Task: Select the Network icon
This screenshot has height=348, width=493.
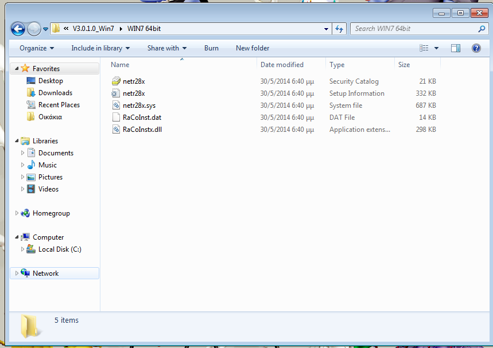Action: (25, 273)
